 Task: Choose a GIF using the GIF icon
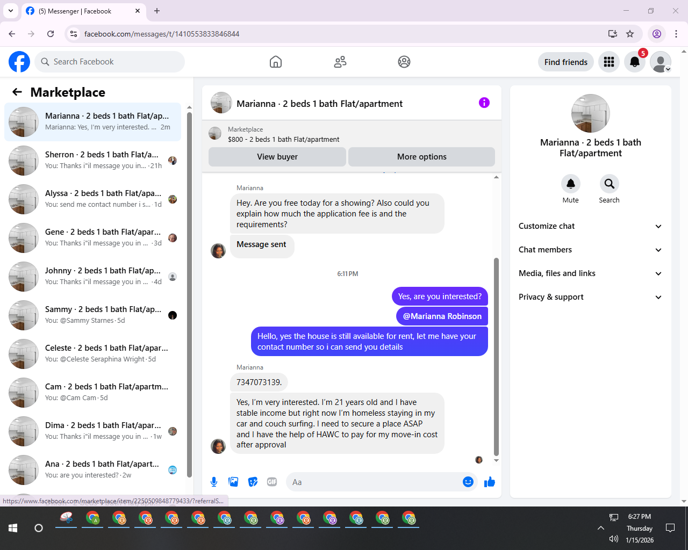[x=272, y=482]
